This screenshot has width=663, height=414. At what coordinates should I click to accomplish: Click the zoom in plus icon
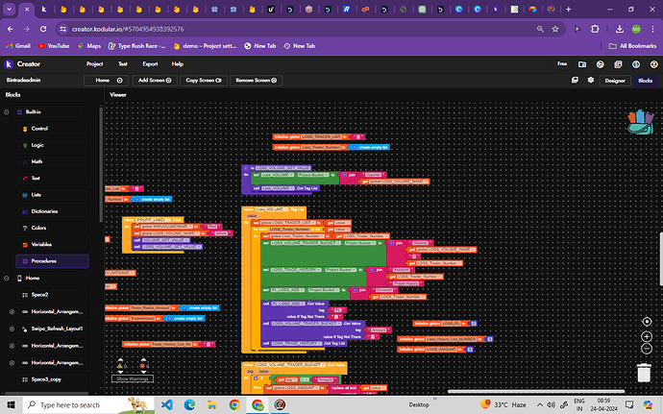coord(647,335)
